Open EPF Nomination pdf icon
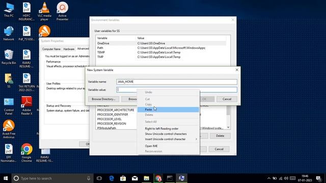The height and width of the screenshot is (183, 326). coord(9,153)
